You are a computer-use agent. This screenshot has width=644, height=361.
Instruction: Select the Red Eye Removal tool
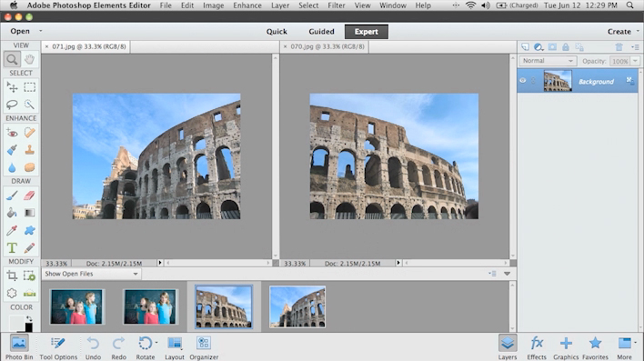tap(12, 133)
